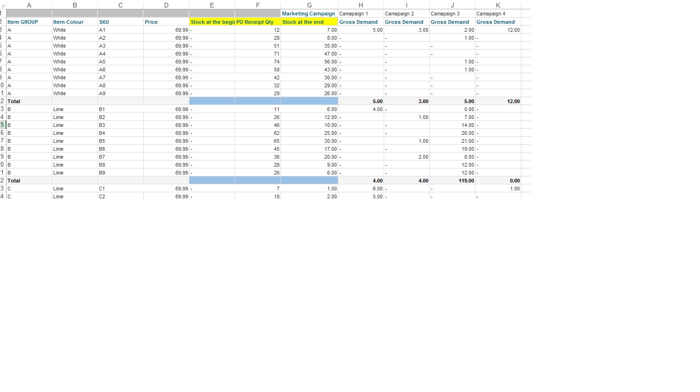Click PO Receipt Qty value 18

(258, 196)
